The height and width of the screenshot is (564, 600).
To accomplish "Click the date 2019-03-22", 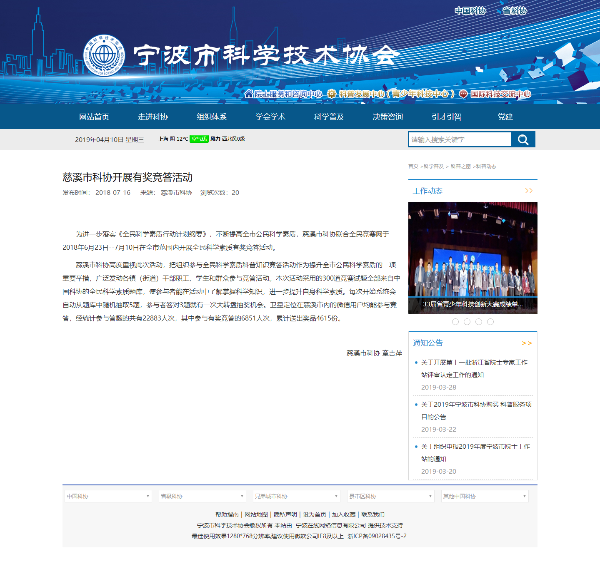I will tap(439, 430).
